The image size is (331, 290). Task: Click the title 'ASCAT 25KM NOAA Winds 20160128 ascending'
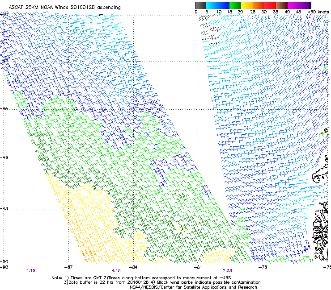click(64, 8)
